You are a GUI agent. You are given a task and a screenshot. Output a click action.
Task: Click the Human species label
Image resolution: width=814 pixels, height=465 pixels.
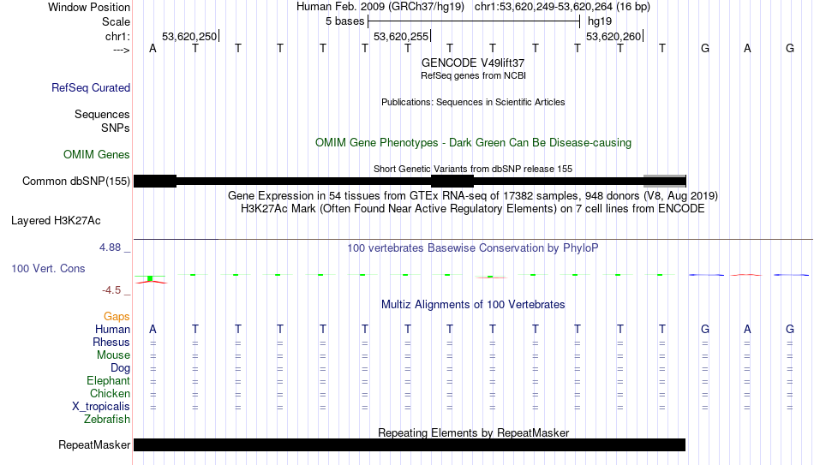(x=112, y=329)
